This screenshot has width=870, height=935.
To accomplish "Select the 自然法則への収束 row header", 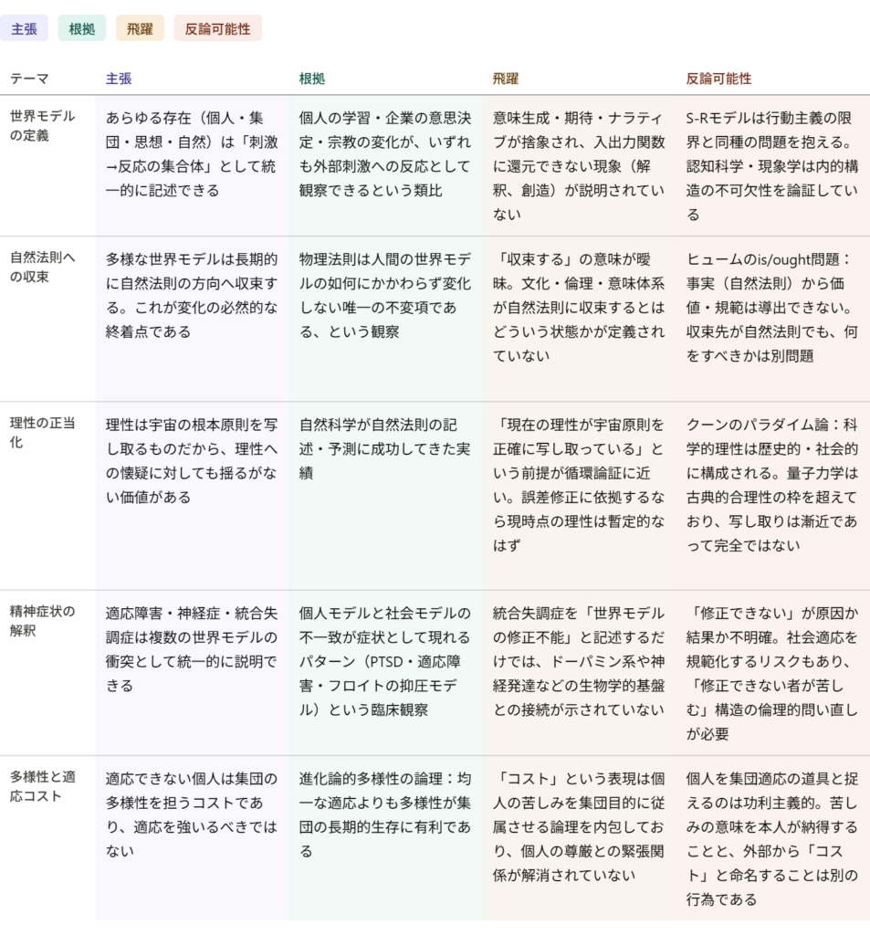I will [x=43, y=267].
